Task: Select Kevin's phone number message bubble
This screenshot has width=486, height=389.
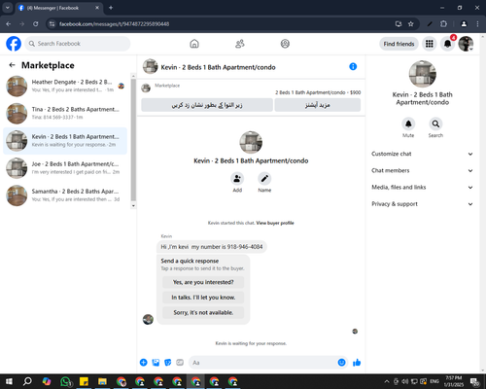Action: point(212,247)
